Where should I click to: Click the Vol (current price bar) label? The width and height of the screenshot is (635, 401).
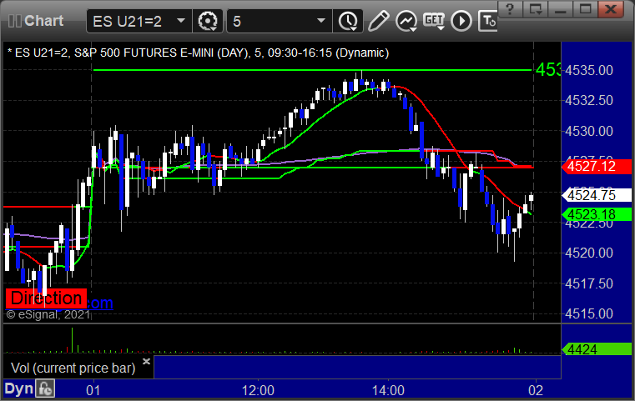tap(73, 368)
